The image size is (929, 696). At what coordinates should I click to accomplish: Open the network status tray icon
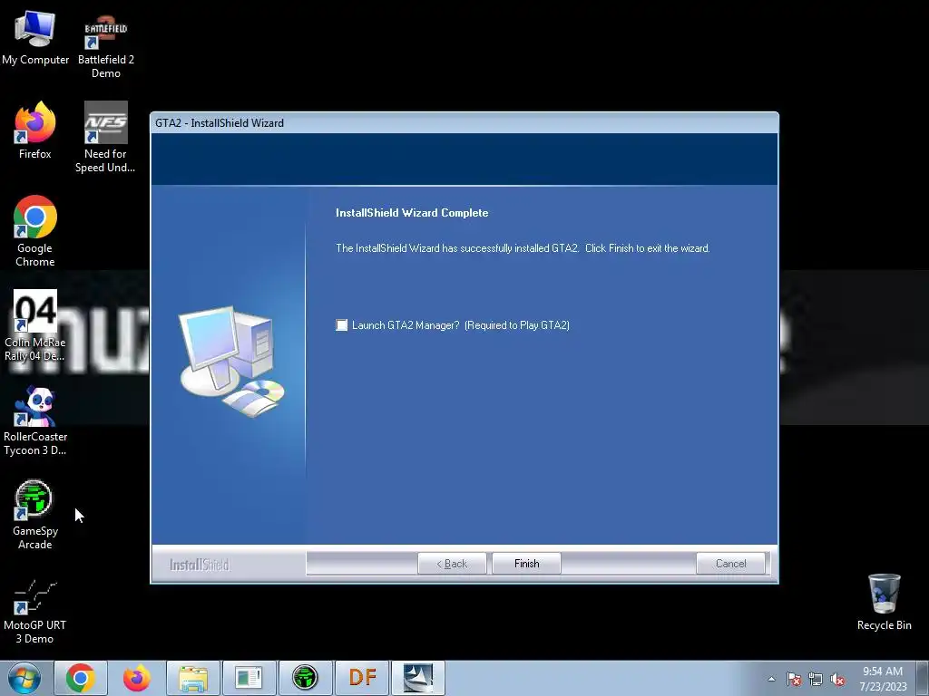click(x=816, y=679)
